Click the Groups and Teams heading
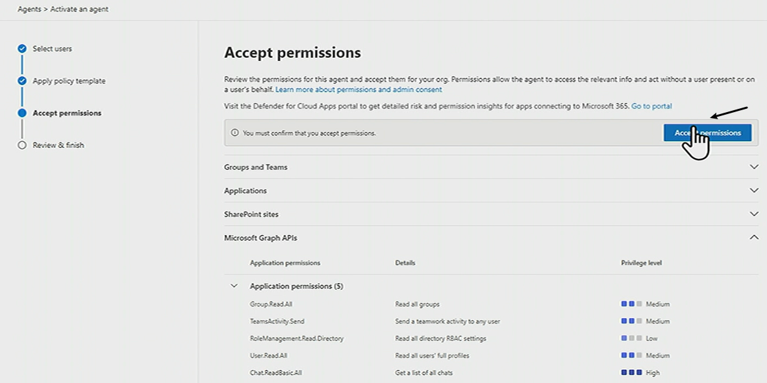 pyautogui.click(x=256, y=167)
